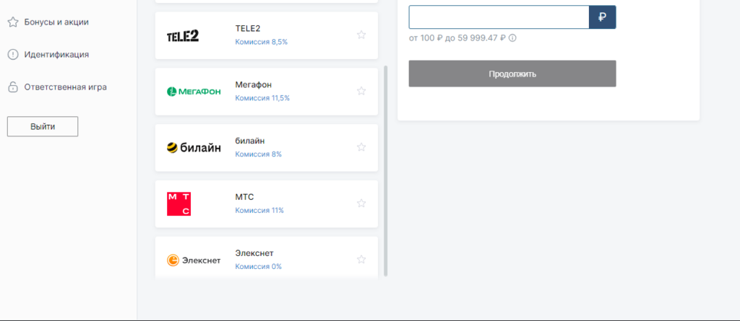This screenshot has width=740, height=321.
Task: Open Ответственная игра menu item
Action: (66, 87)
